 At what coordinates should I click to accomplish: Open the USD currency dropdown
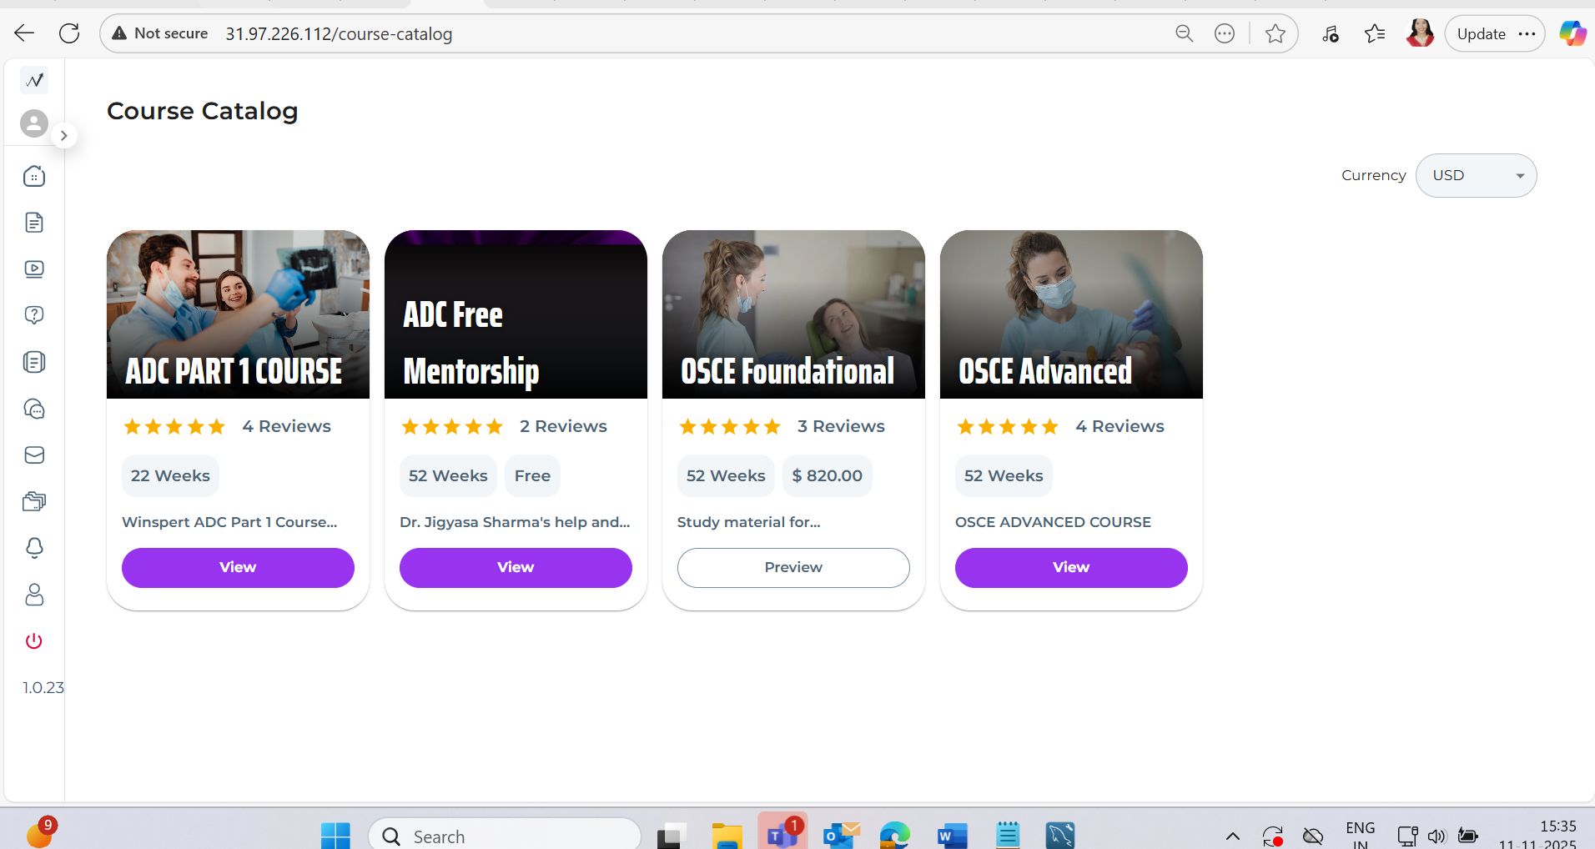[x=1476, y=175]
